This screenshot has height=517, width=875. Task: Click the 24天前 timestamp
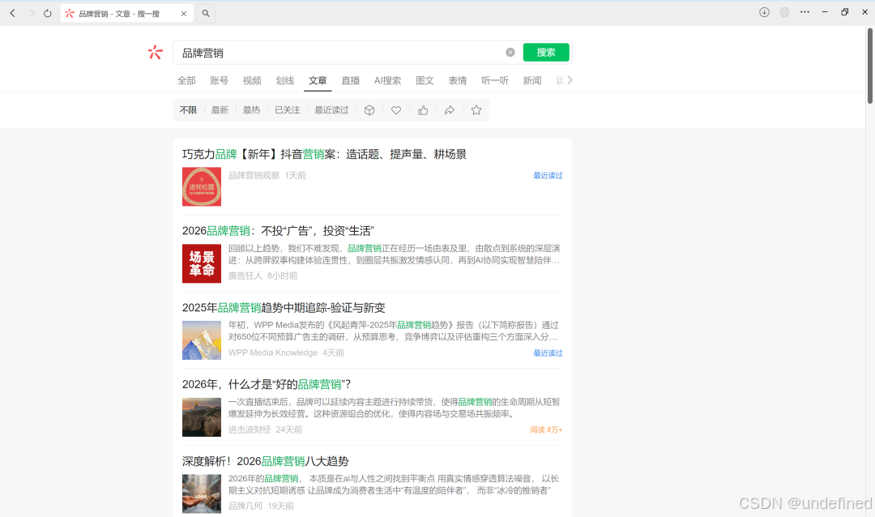pos(289,429)
